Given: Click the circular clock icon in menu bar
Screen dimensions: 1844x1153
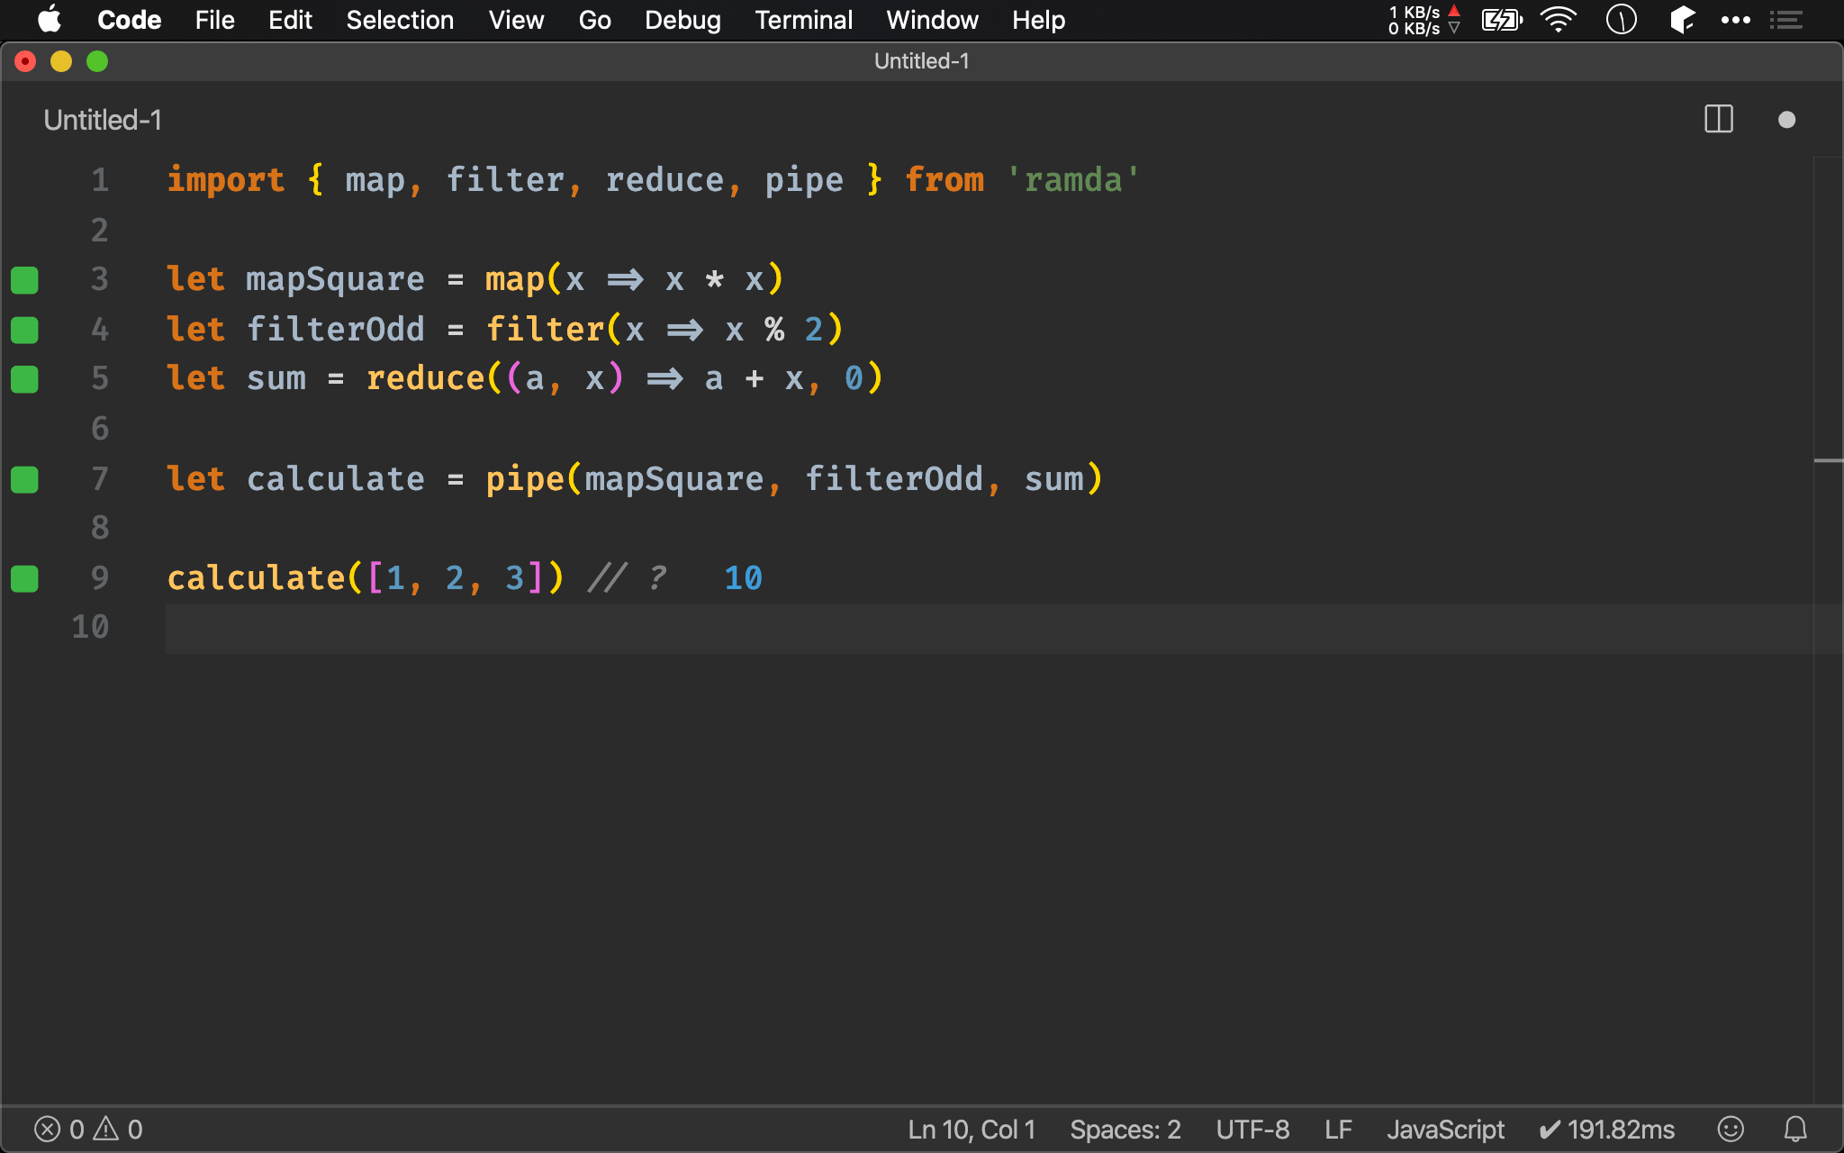Looking at the screenshot, I should pos(1621,20).
